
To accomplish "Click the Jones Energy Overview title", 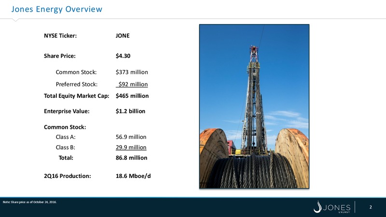I will [x=56, y=9].
